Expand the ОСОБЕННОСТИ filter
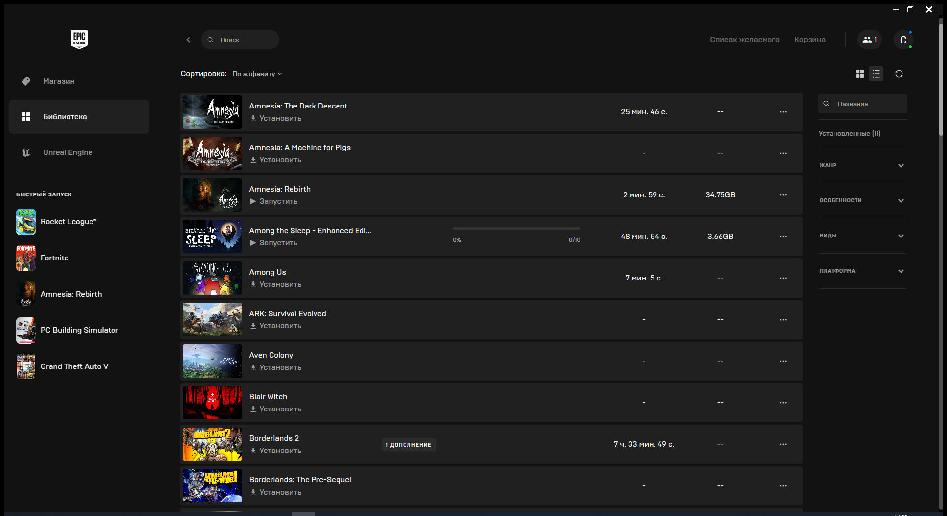Viewport: 947px width, 516px height. [x=862, y=201]
